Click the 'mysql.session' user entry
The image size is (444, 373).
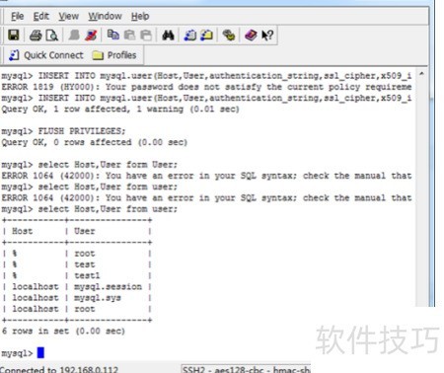pyautogui.click(x=108, y=287)
